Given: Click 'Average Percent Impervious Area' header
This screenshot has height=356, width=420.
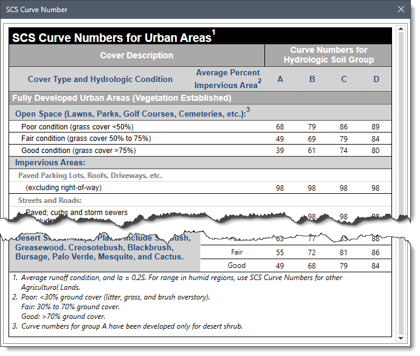Looking at the screenshot, I should [228, 79].
